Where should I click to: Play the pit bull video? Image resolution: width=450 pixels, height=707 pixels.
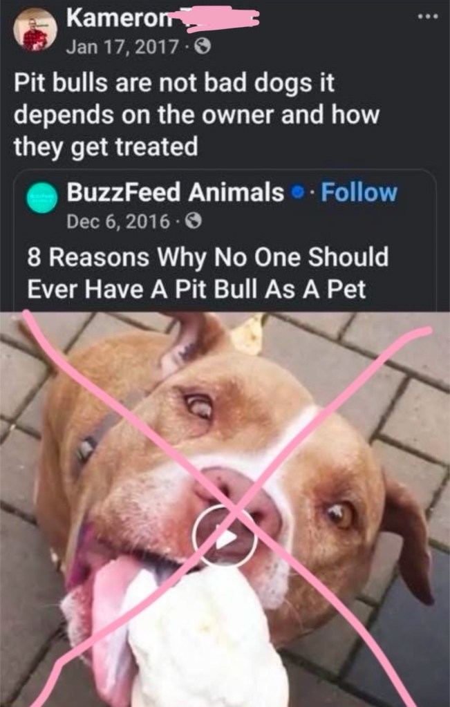pos(225,536)
